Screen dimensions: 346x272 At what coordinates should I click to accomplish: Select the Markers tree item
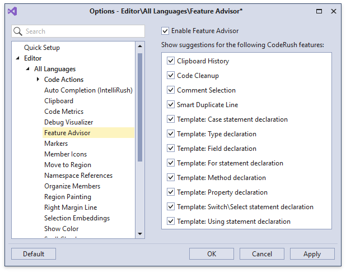(56, 144)
